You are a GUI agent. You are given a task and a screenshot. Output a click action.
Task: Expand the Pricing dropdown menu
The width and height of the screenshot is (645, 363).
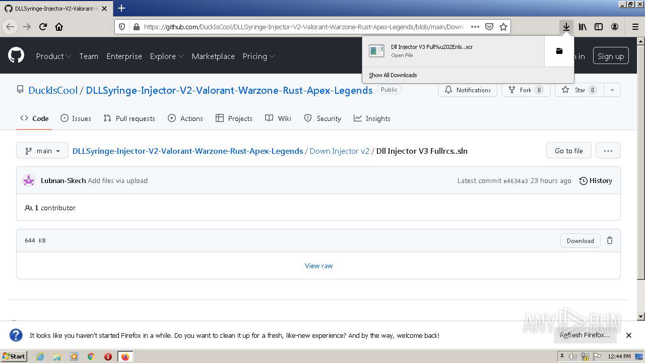tap(259, 56)
